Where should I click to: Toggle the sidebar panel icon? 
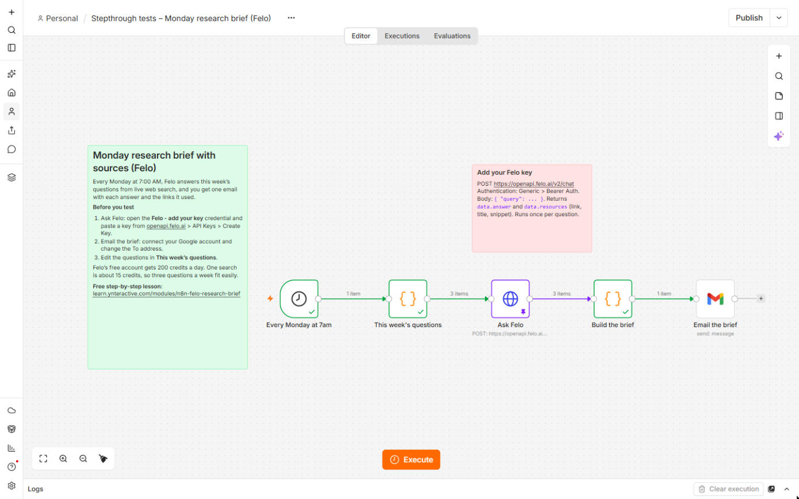coord(12,48)
